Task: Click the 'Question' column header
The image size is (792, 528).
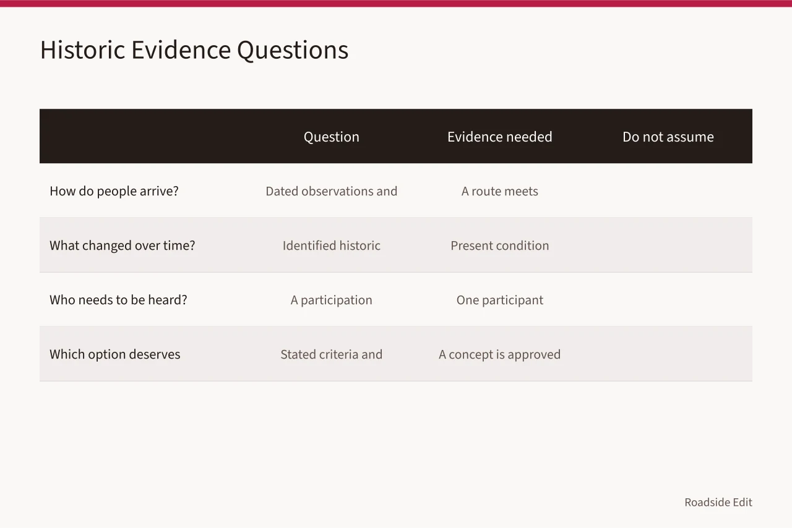Action: tap(332, 137)
